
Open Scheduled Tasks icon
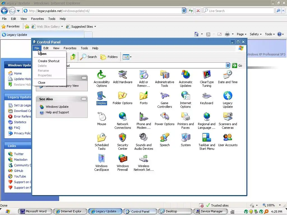[x=101, y=142]
